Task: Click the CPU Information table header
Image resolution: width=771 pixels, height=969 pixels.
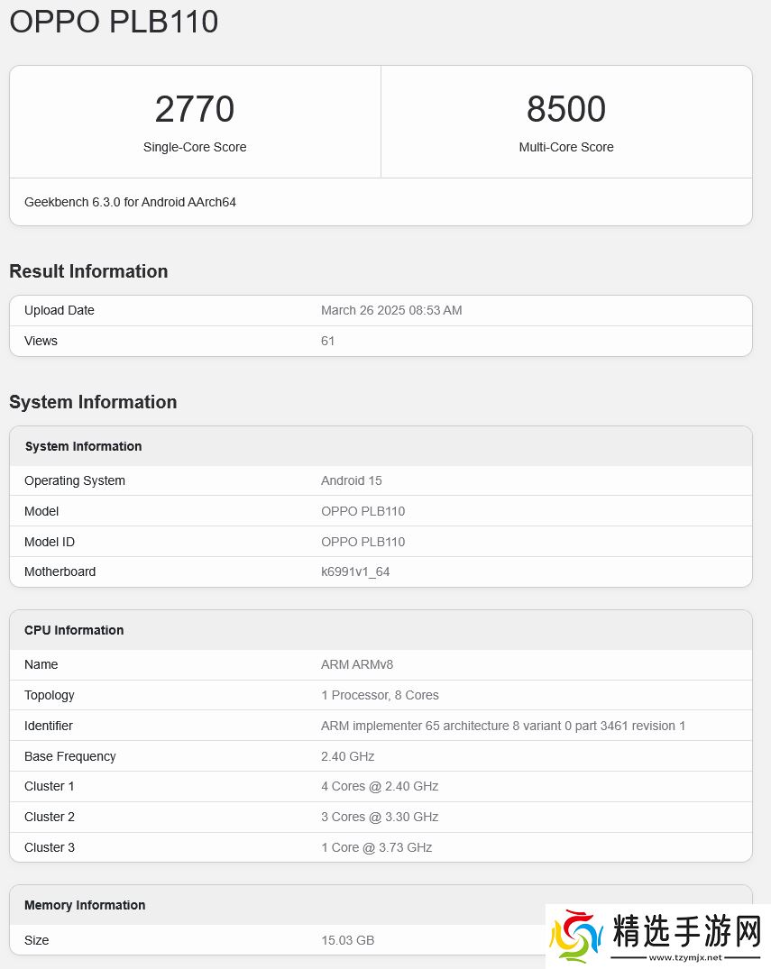Action: (74, 630)
